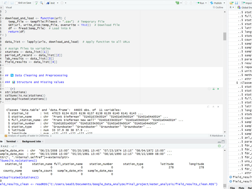
Task: Maximize the console pane
Action: (x=223, y=142)
